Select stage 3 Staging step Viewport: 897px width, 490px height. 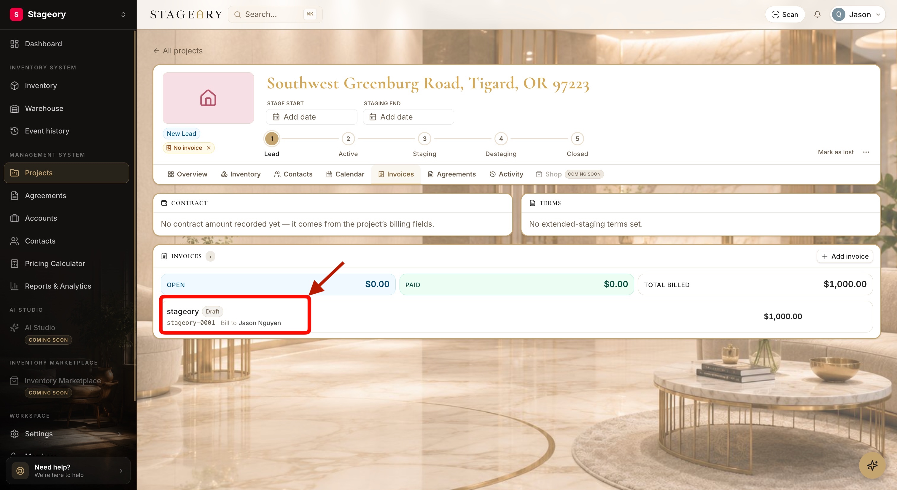pyautogui.click(x=424, y=139)
